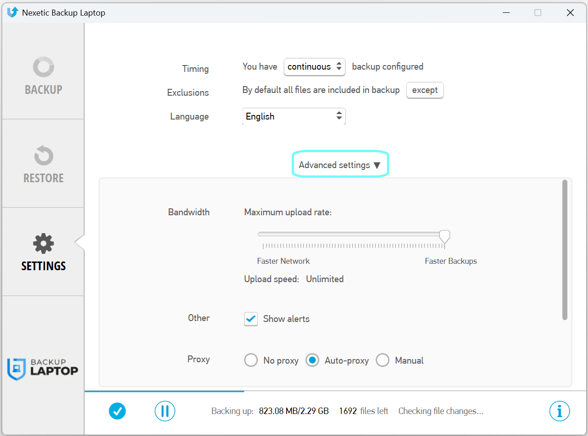Click the Proxy label
This screenshot has width=588, height=436.
point(198,359)
